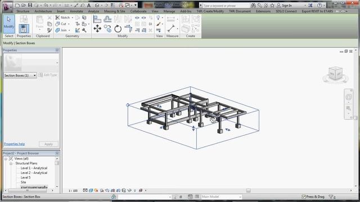This screenshot has height=202, width=360.
Task: Click the Hide in View lightbulb icon
Action: click(158, 17)
